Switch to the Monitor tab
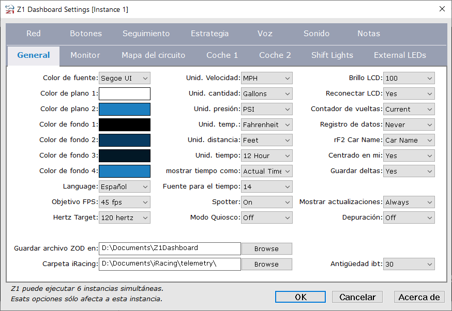This screenshot has width=452, height=311. coord(85,55)
